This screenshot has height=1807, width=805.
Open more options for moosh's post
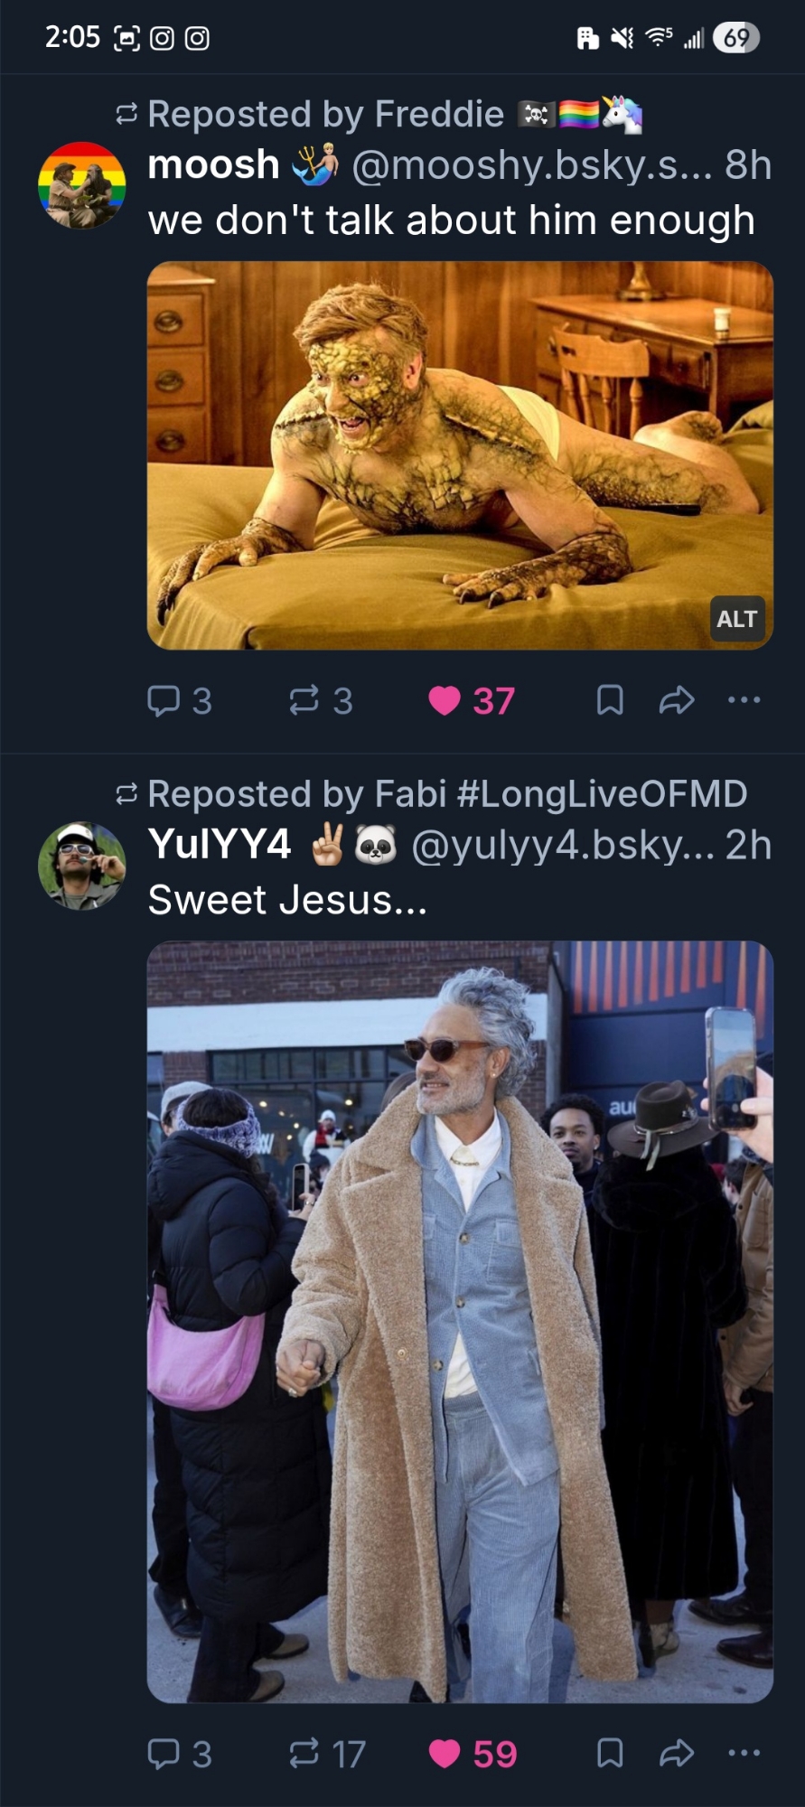744,700
